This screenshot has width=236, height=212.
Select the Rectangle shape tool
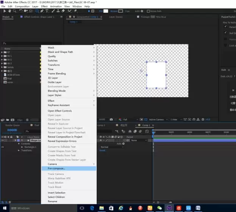pyautogui.click(x=37, y=11)
